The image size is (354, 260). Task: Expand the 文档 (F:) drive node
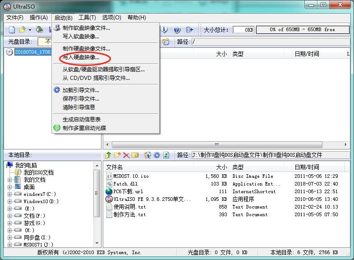9,216
